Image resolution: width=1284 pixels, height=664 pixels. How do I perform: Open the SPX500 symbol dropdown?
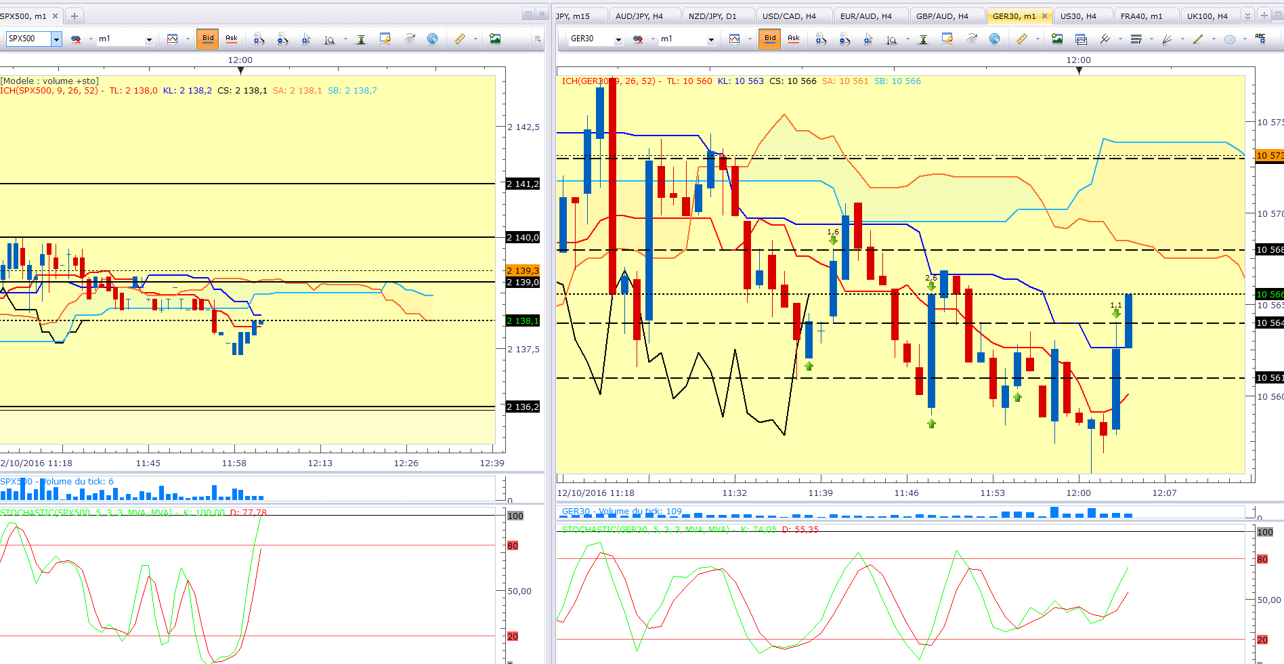tap(56, 39)
